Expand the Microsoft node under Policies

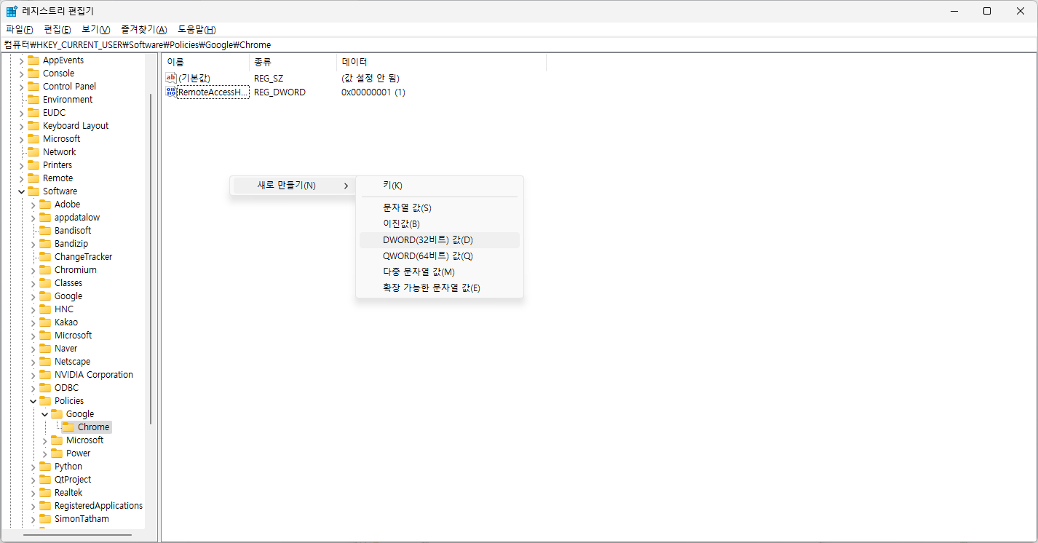44,440
